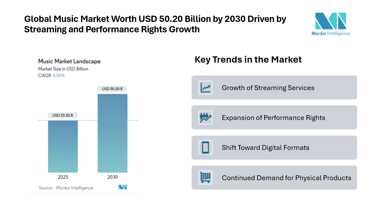This screenshot has width=379, height=208.
Task: Click the Global Music Market headline
Action: (x=155, y=24)
